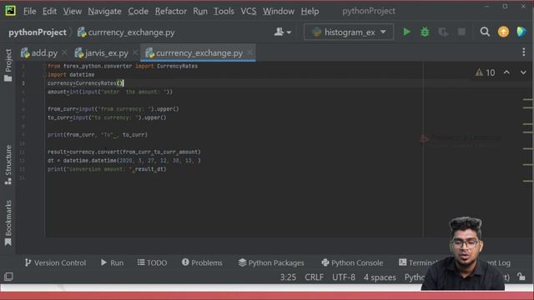This screenshot has height=300, width=534.
Task: Click the from_curr=input code line
Action: click(113, 109)
